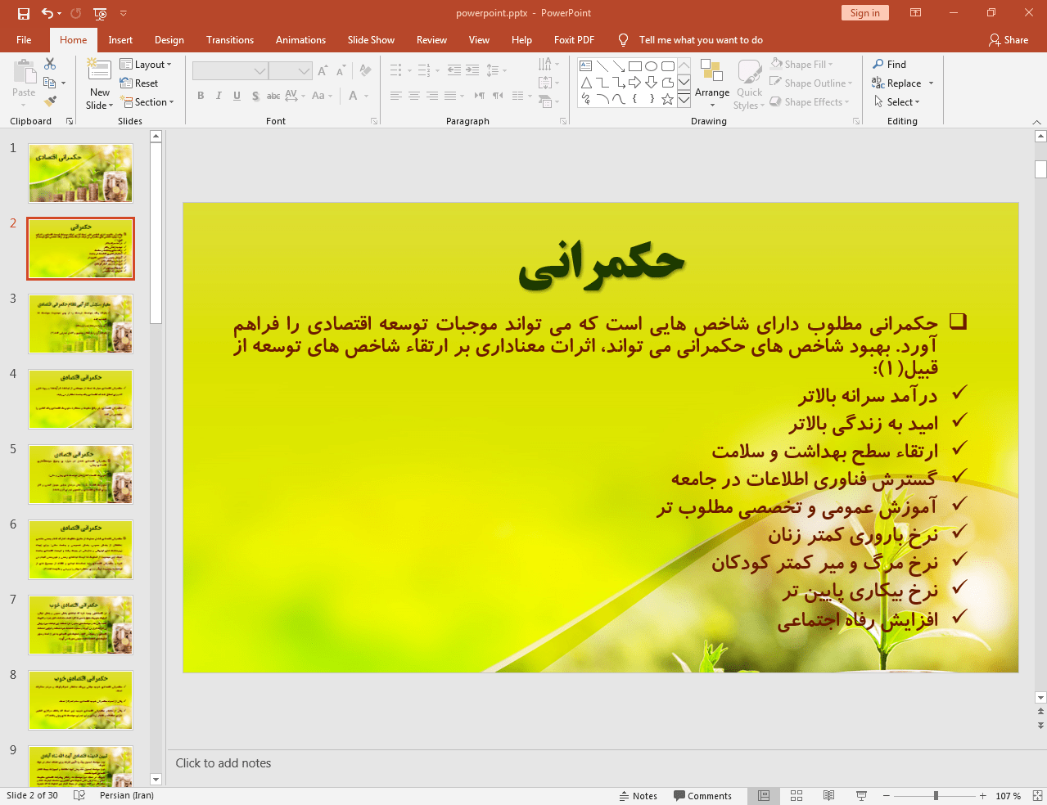Toggle Italic formatting
This screenshot has height=805, width=1047.
pyautogui.click(x=219, y=96)
